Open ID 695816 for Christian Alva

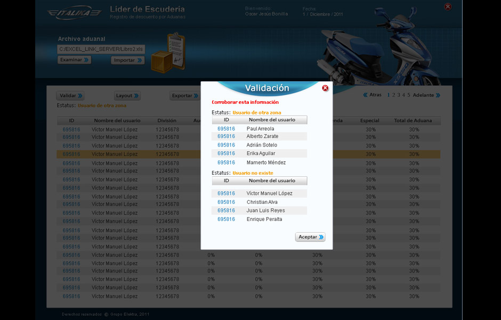[x=226, y=202]
